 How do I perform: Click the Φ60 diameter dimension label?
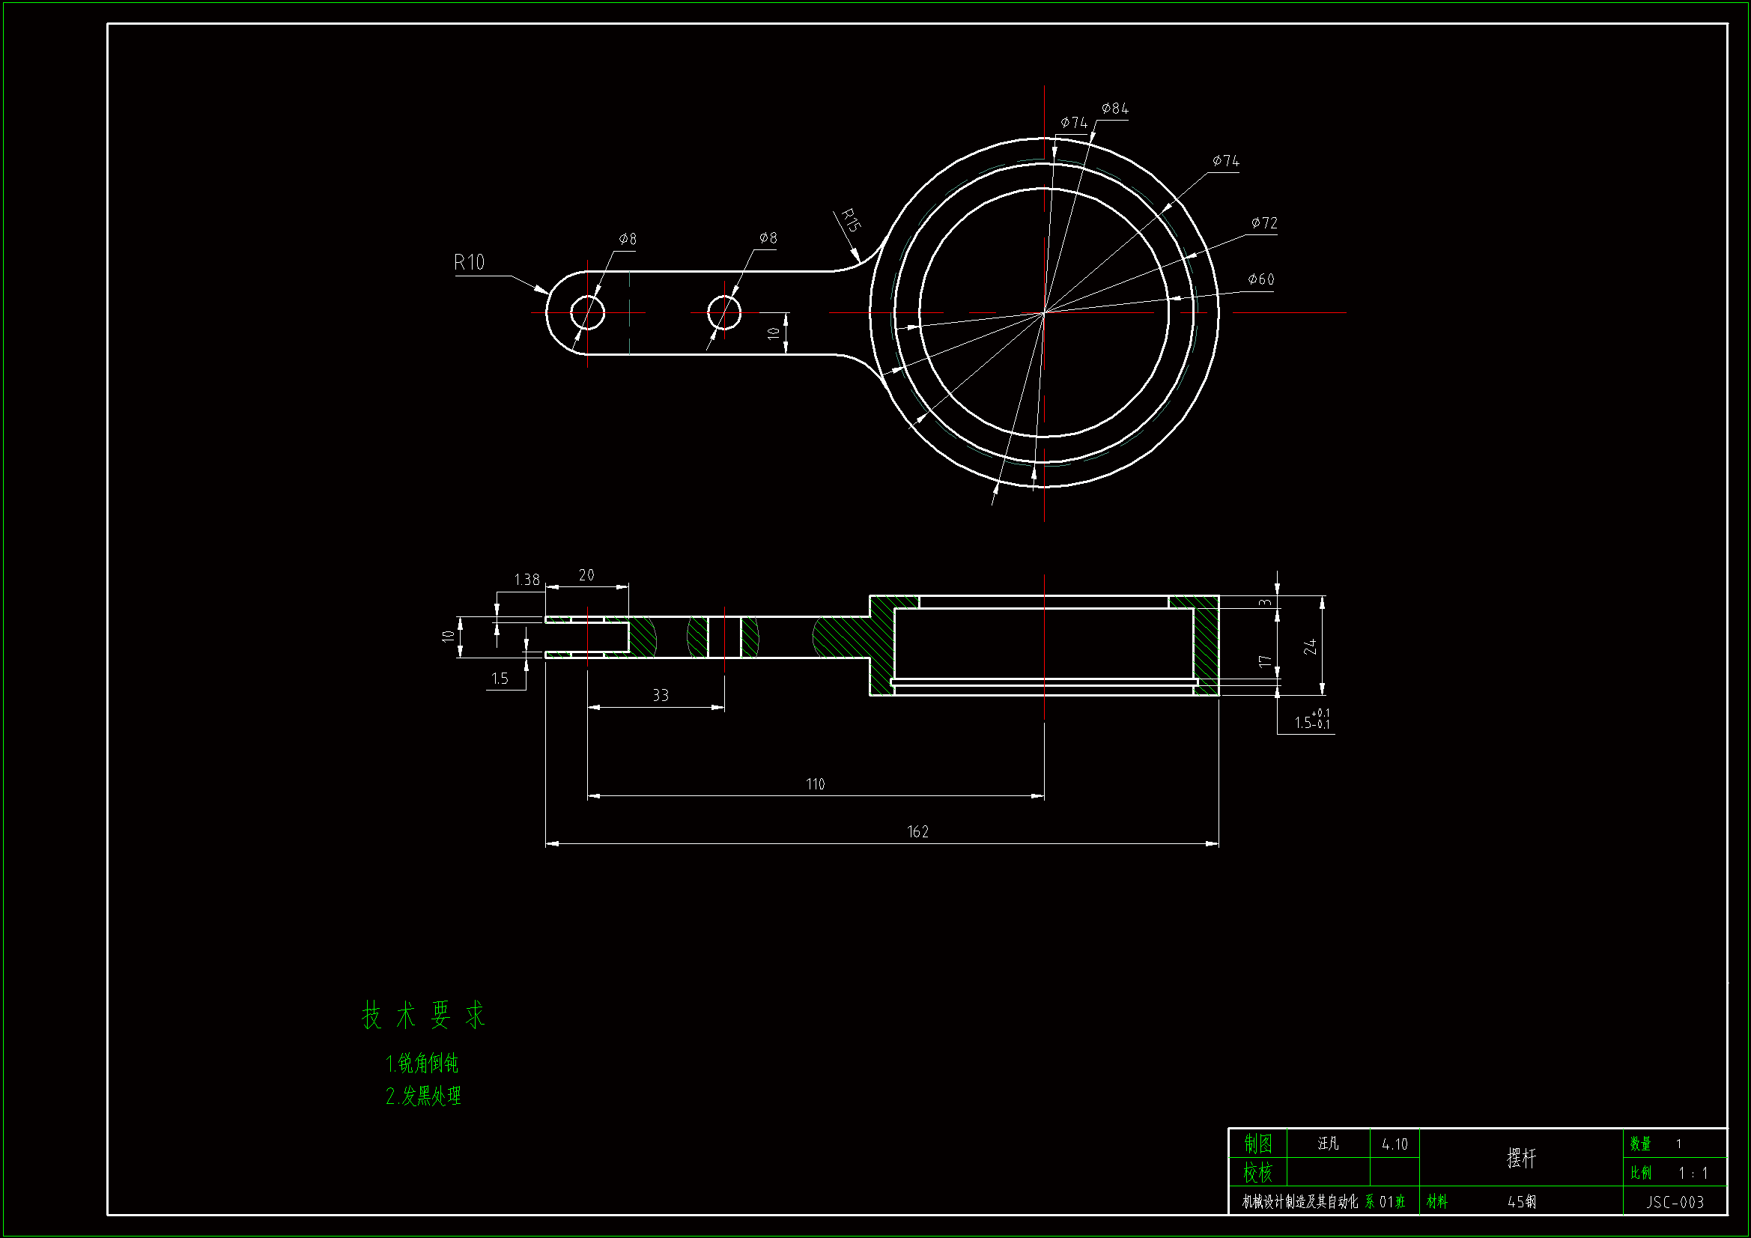1260,279
